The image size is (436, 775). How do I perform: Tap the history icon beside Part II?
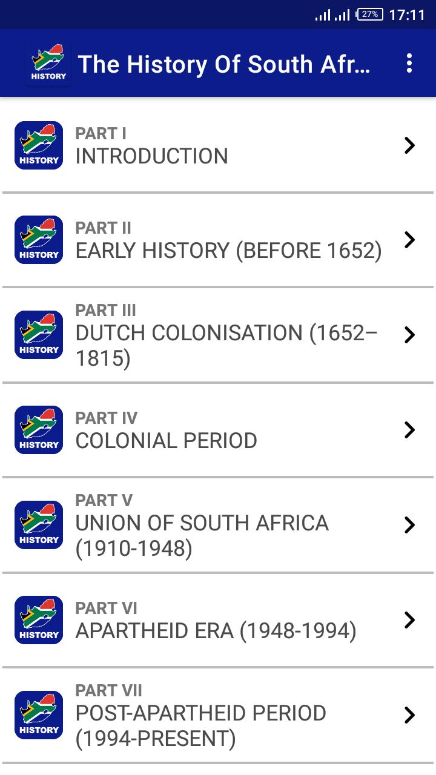pos(39,240)
